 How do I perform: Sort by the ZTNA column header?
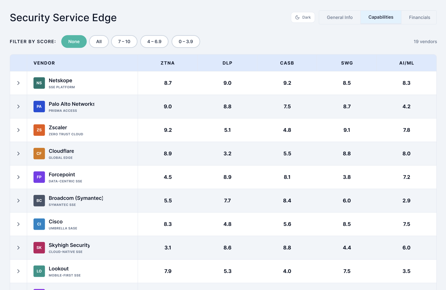click(168, 63)
